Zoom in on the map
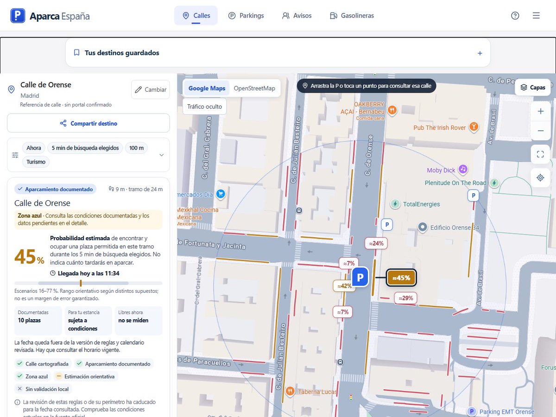 point(540,111)
